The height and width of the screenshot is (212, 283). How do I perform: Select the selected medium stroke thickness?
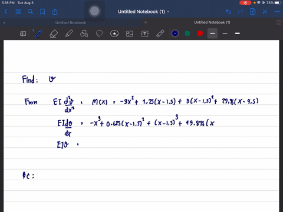coord(212,34)
